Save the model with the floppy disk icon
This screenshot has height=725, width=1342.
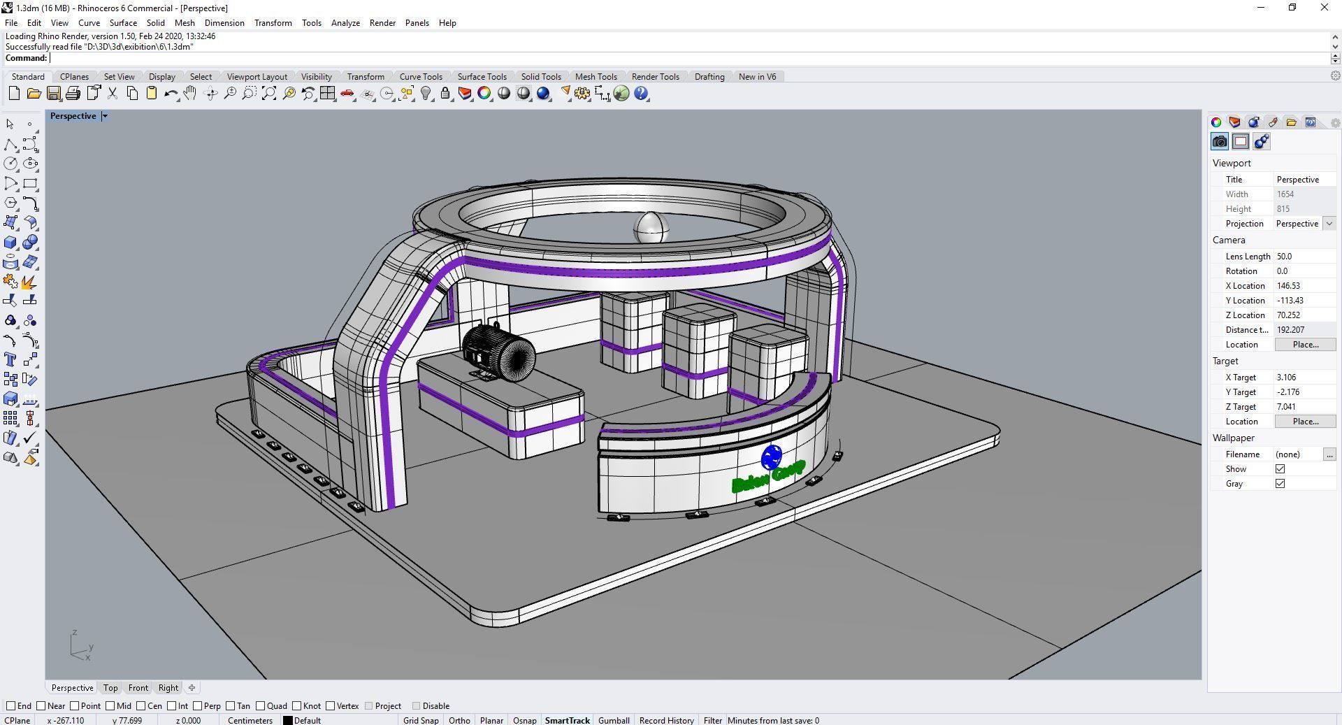(53, 94)
